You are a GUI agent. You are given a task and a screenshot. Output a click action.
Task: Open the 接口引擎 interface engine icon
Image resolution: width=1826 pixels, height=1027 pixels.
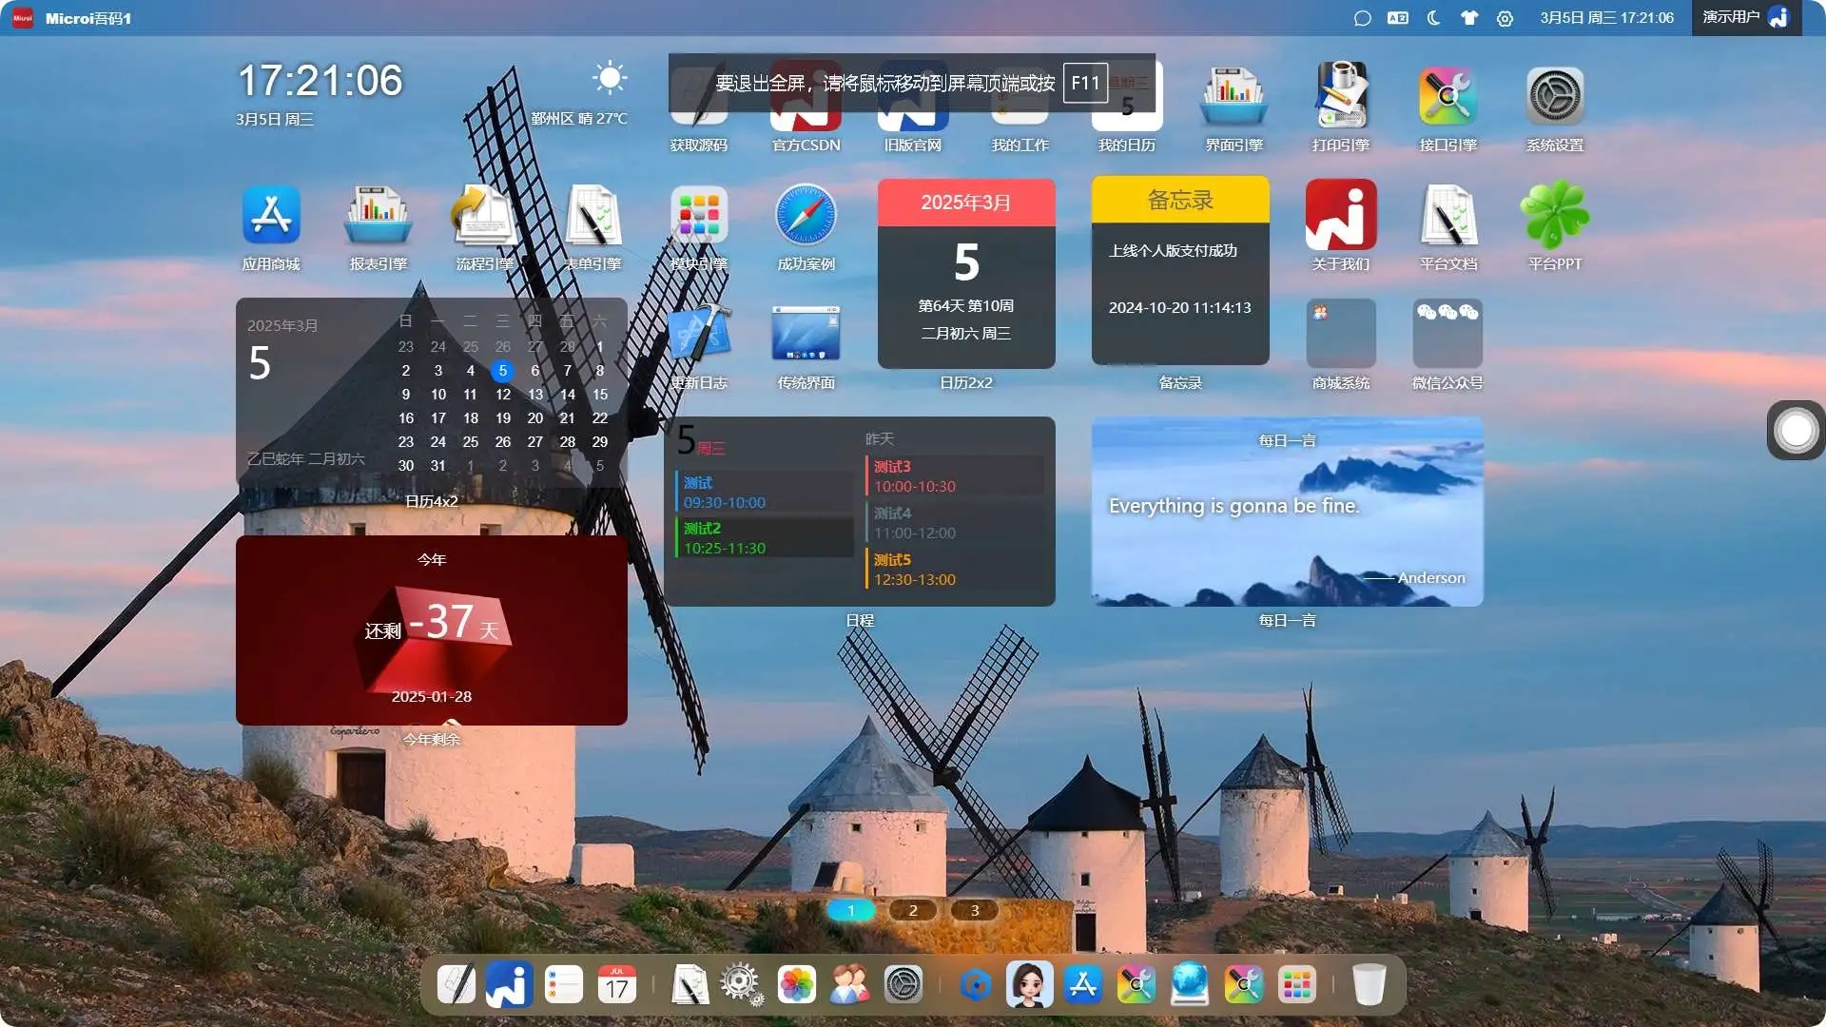coord(1447,96)
